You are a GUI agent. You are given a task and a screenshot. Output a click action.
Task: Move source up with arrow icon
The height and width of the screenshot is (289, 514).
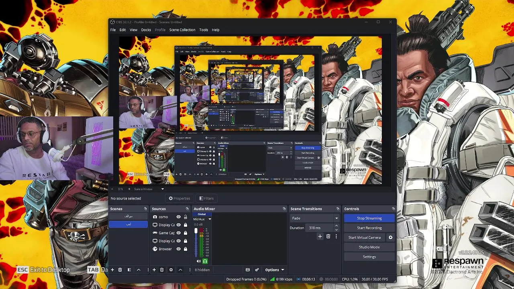[x=180, y=270]
